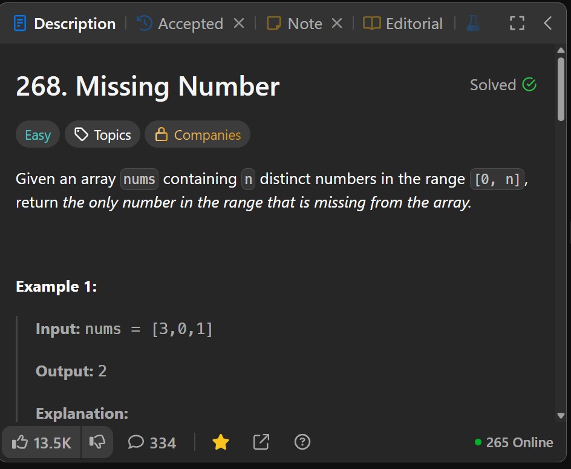The width and height of the screenshot is (571, 469).
Task: Click the Easy difficulty badge
Action: [x=38, y=135]
